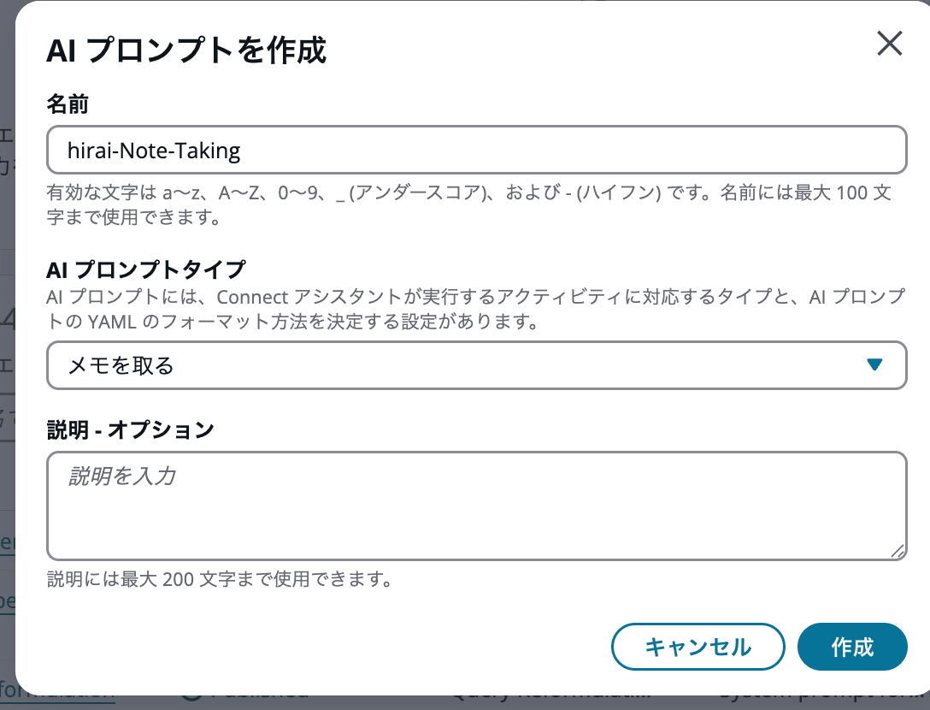
Task: Click the blue dropdown triangle icon
Action: click(x=874, y=365)
